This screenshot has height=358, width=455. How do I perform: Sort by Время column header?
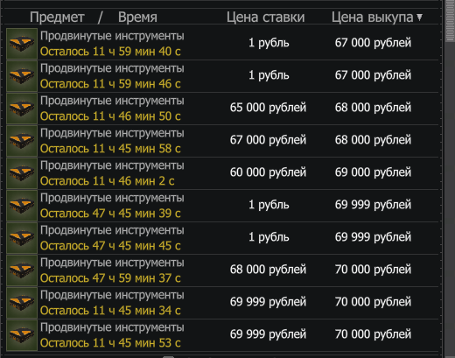click(x=137, y=18)
